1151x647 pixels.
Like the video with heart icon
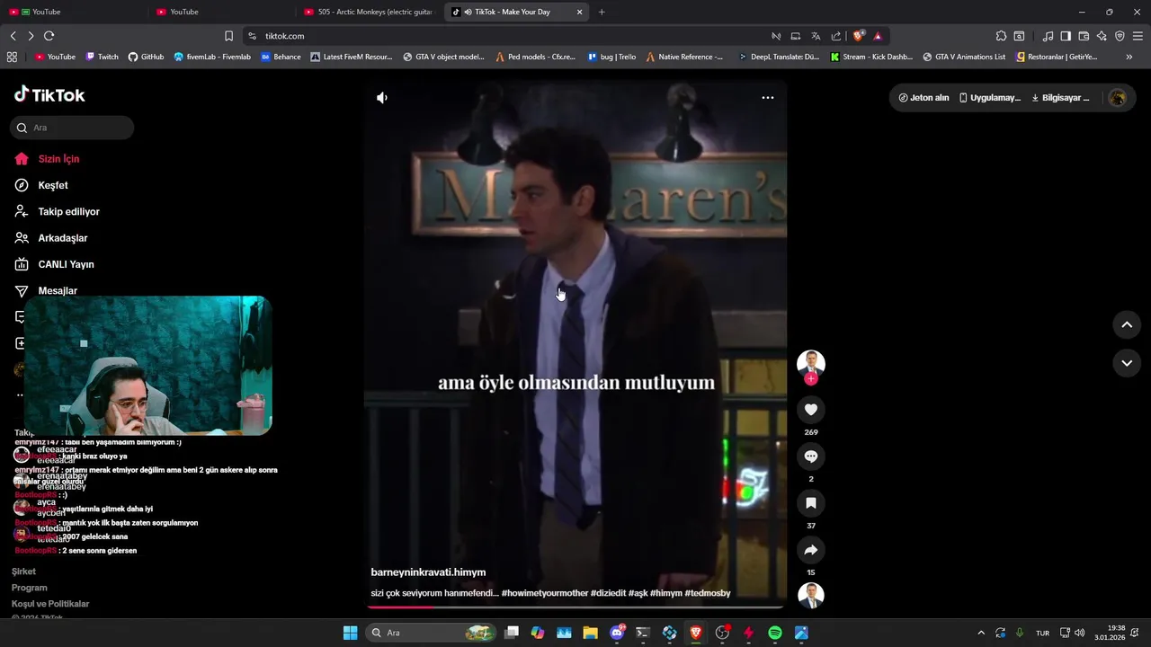(811, 410)
